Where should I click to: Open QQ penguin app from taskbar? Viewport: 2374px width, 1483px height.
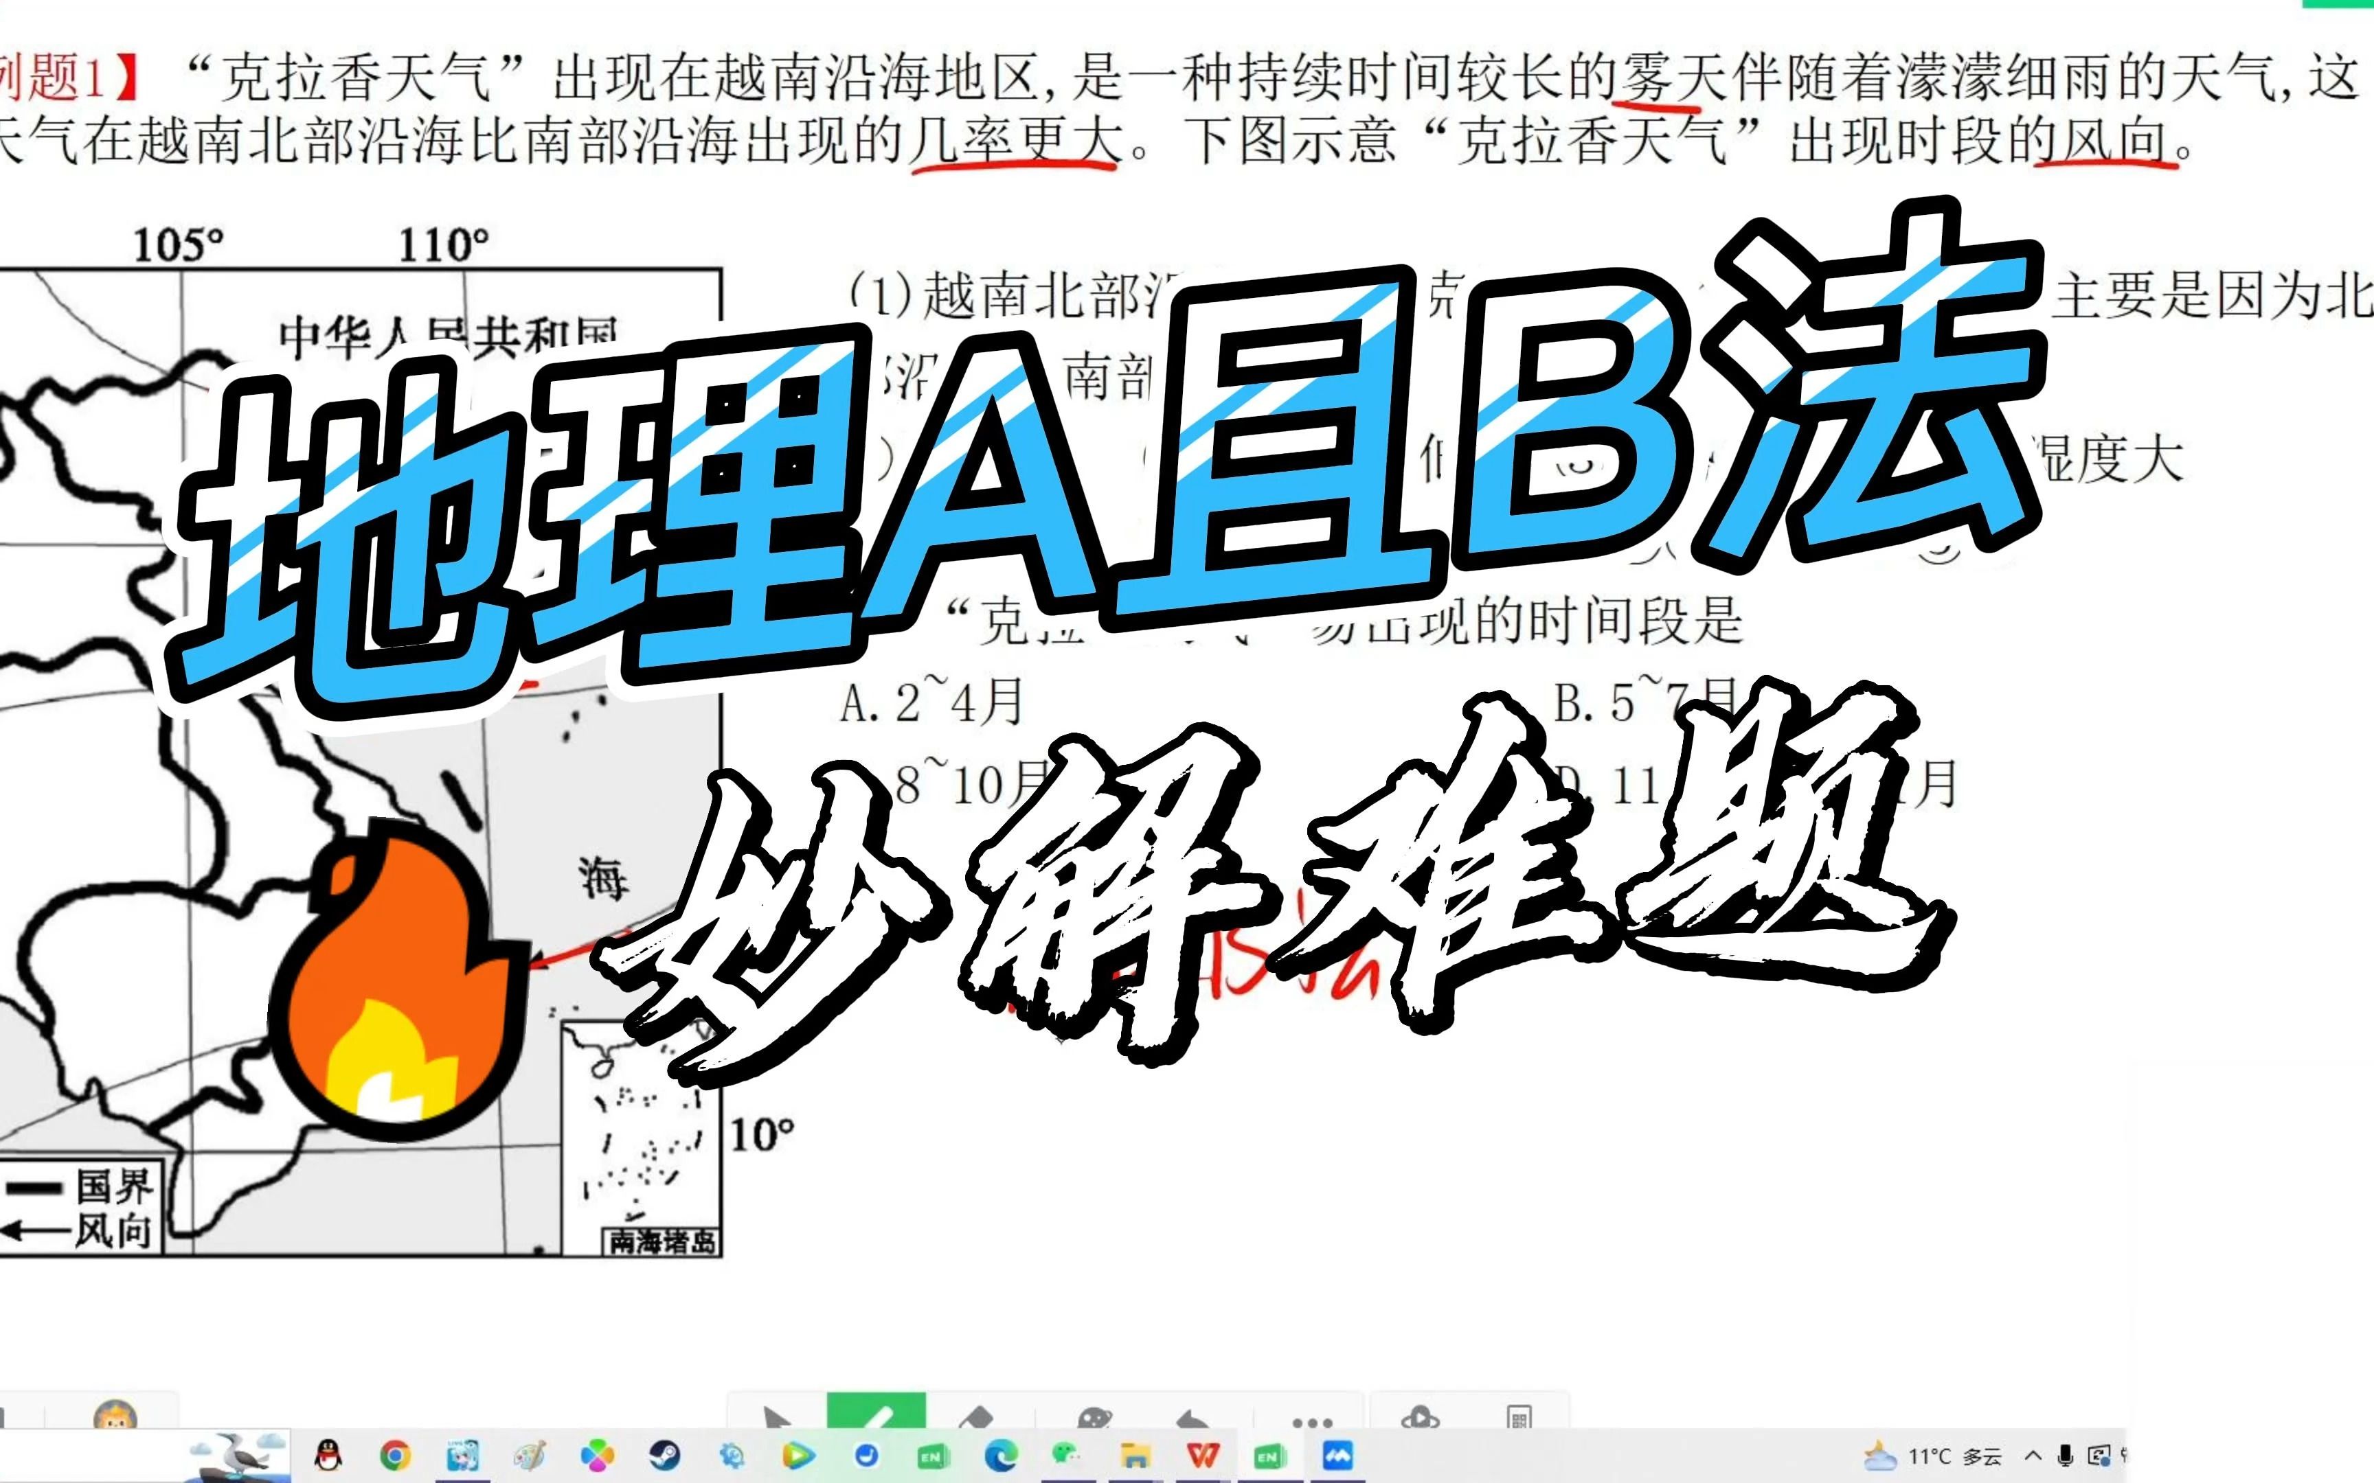coord(328,1456)
